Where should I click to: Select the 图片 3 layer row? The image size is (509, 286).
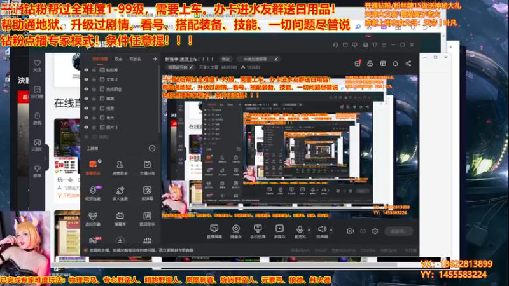pos(120,128)
